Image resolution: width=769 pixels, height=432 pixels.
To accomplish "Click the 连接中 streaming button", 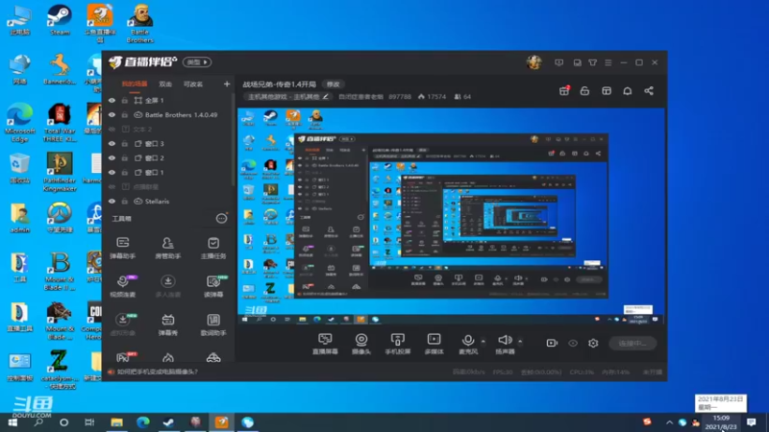I will [x=633, y=344].
